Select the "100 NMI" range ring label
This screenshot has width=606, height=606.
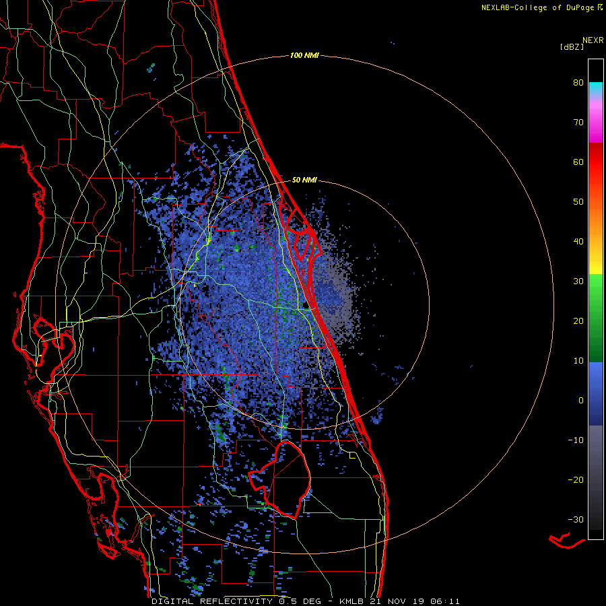[304, 55]
